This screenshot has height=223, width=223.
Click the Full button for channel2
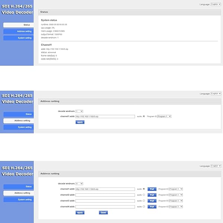click(151, 195)
